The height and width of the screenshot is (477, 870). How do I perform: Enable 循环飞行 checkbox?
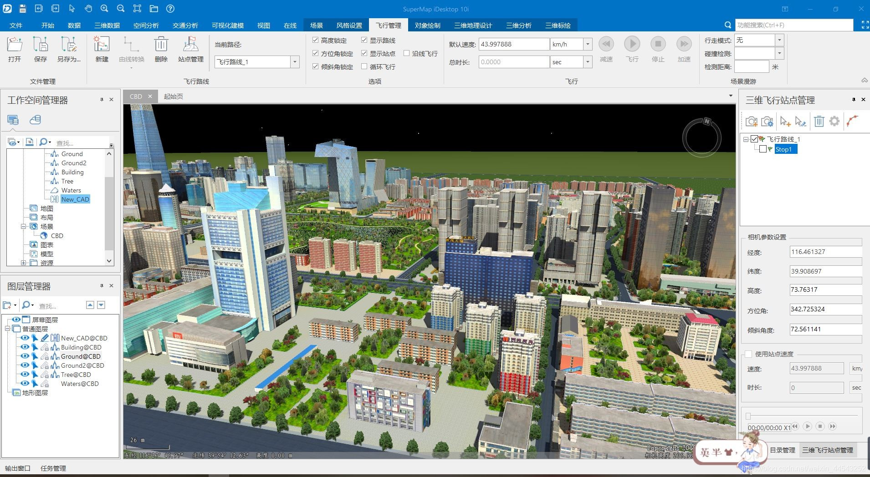tap(364, 66)
